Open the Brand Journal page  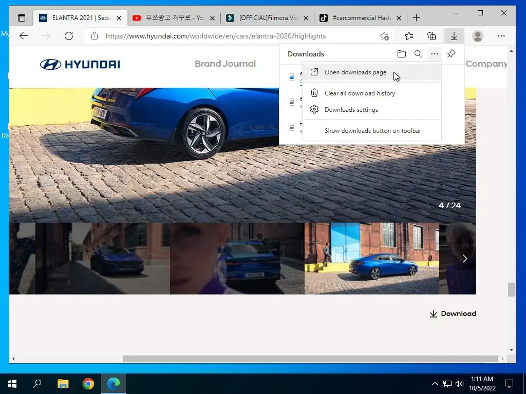pyautogui.click(x=225, y=64)
